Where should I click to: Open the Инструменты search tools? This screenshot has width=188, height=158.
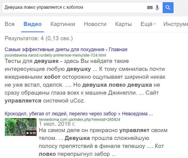click(x=176, y=24)
